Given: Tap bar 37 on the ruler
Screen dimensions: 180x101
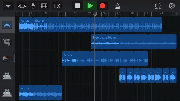Looking at the screenshot, I should pyautogui.click(x=147, y=13).
